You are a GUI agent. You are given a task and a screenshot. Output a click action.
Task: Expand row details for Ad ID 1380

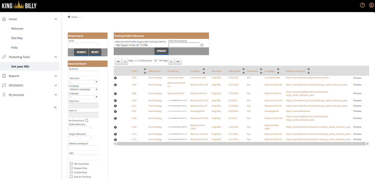pyautogui.click(x=115, y=93)
